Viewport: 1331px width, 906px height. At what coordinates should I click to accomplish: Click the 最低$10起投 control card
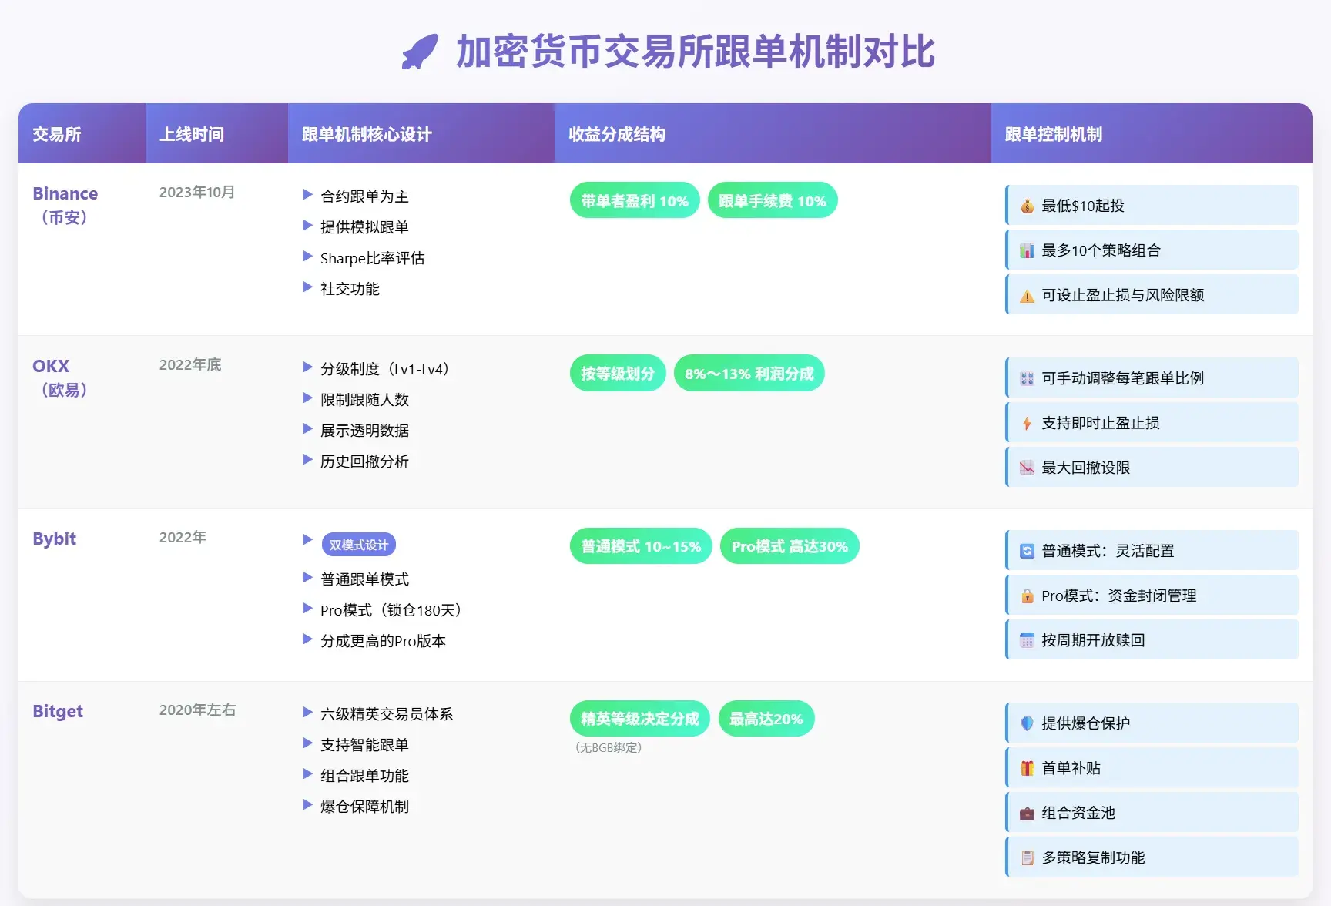click(x=1152, y=206)
